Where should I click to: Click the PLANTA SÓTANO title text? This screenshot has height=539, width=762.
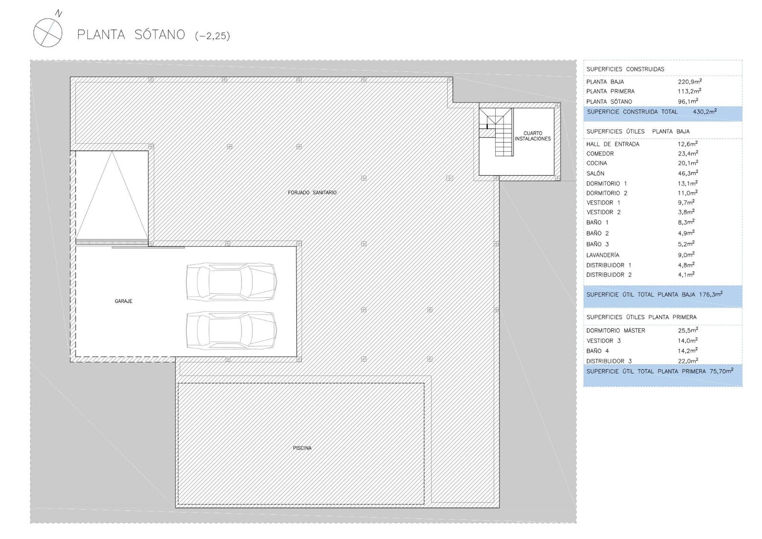(x=131, y=35)
